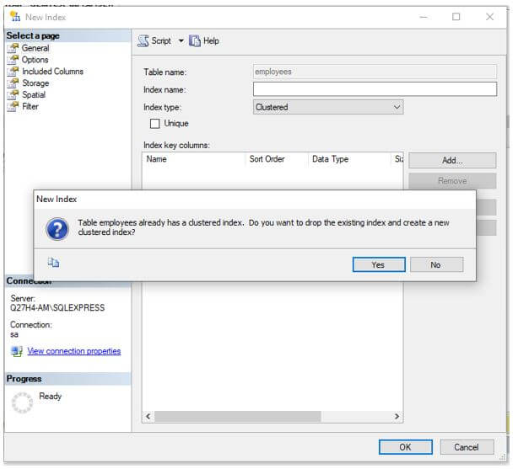Toggle the Unique checkbox

point(154,124)
